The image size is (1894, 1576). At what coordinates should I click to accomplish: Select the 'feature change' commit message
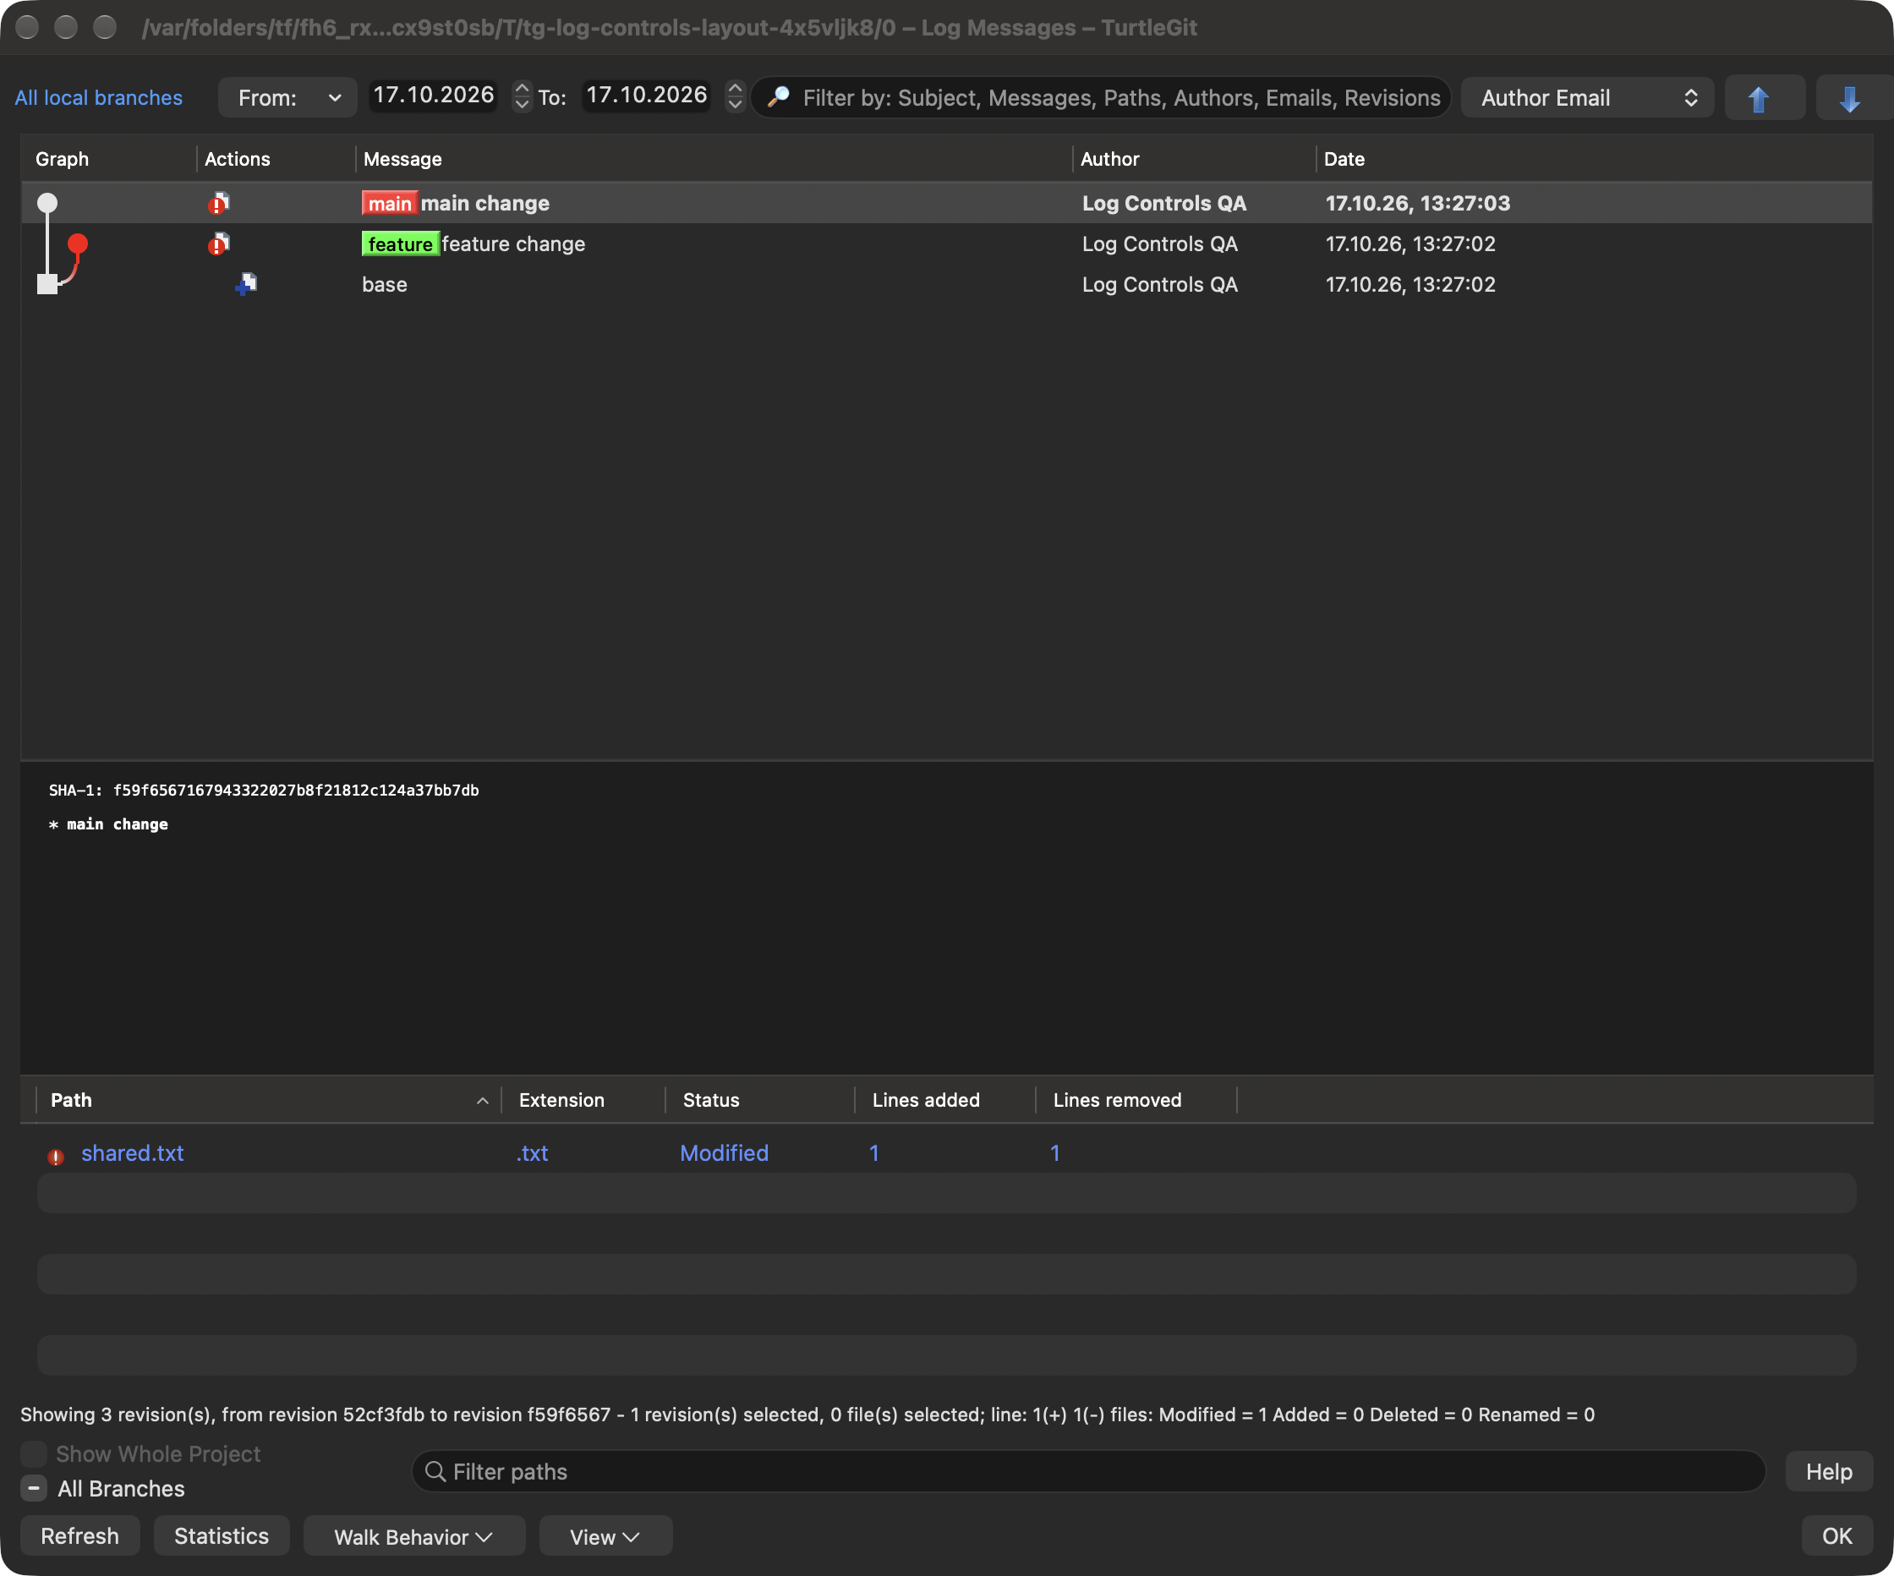[513, 244]
